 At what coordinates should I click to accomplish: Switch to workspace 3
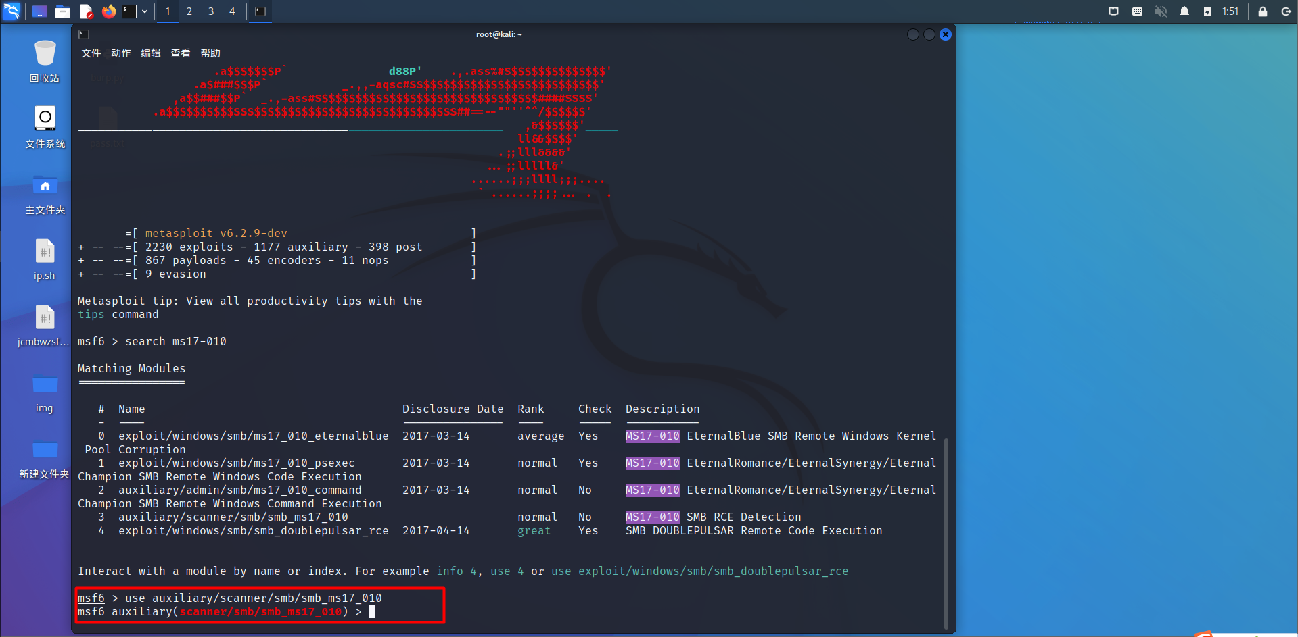[211, 11]
